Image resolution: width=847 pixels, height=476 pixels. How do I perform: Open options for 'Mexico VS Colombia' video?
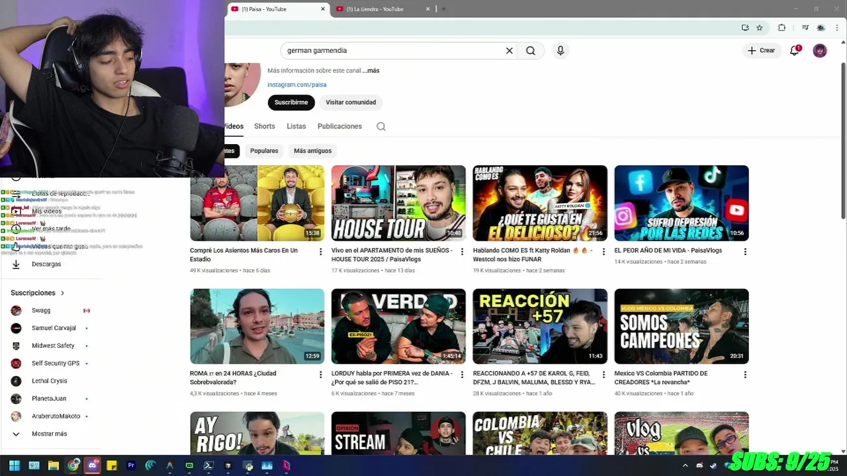click(x=745, y=375)
